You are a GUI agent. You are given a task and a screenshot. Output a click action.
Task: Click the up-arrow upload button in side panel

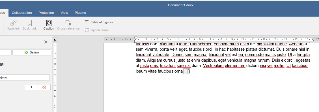[x=31, y=87]
